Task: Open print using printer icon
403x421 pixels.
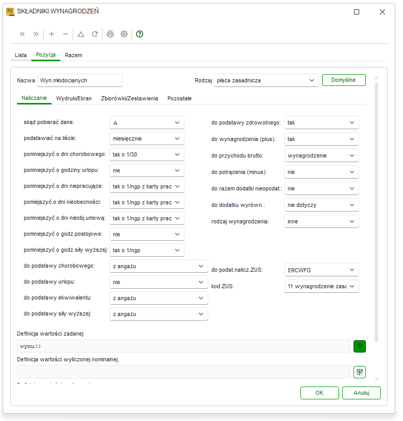Action: click(x=110, y=34)
